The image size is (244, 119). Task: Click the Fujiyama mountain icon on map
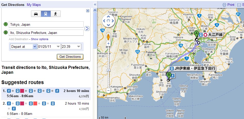(x=151, y=58)
